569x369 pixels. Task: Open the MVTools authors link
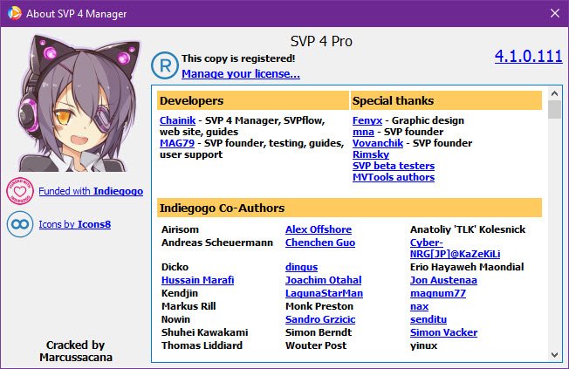[394, 177]
